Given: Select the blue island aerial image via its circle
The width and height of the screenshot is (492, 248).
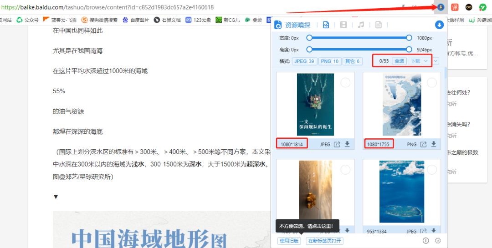Looking at the screenshot, I should tap(432, 170).
